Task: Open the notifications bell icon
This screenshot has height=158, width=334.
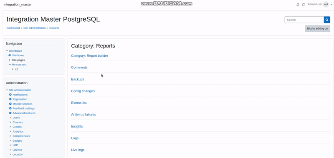Action: point(298,5)
